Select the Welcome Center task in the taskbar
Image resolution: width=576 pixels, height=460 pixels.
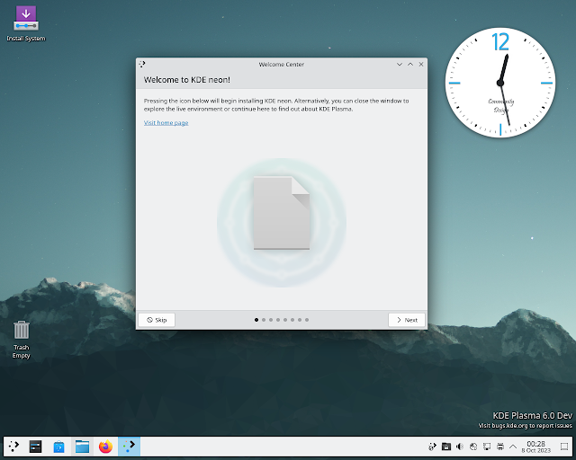(x=129, y=447)
